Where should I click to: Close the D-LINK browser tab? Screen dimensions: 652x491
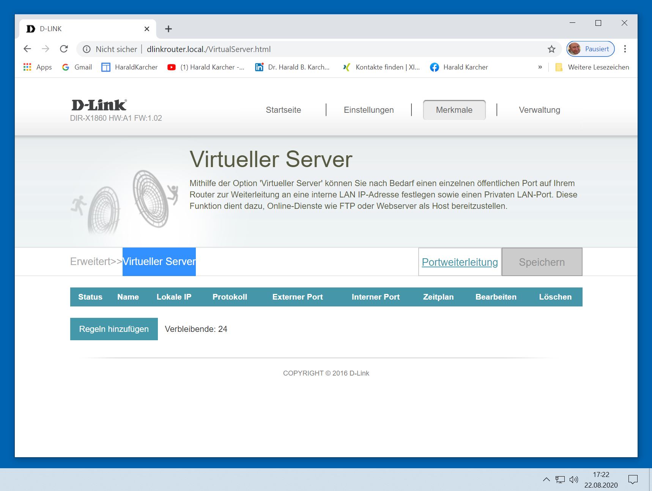click(x=147, y=29)
